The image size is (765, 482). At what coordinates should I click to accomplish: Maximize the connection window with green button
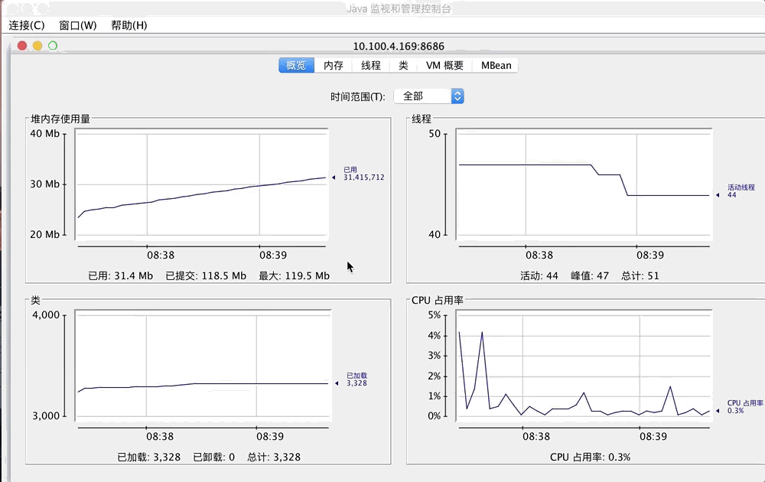point(53,46)
